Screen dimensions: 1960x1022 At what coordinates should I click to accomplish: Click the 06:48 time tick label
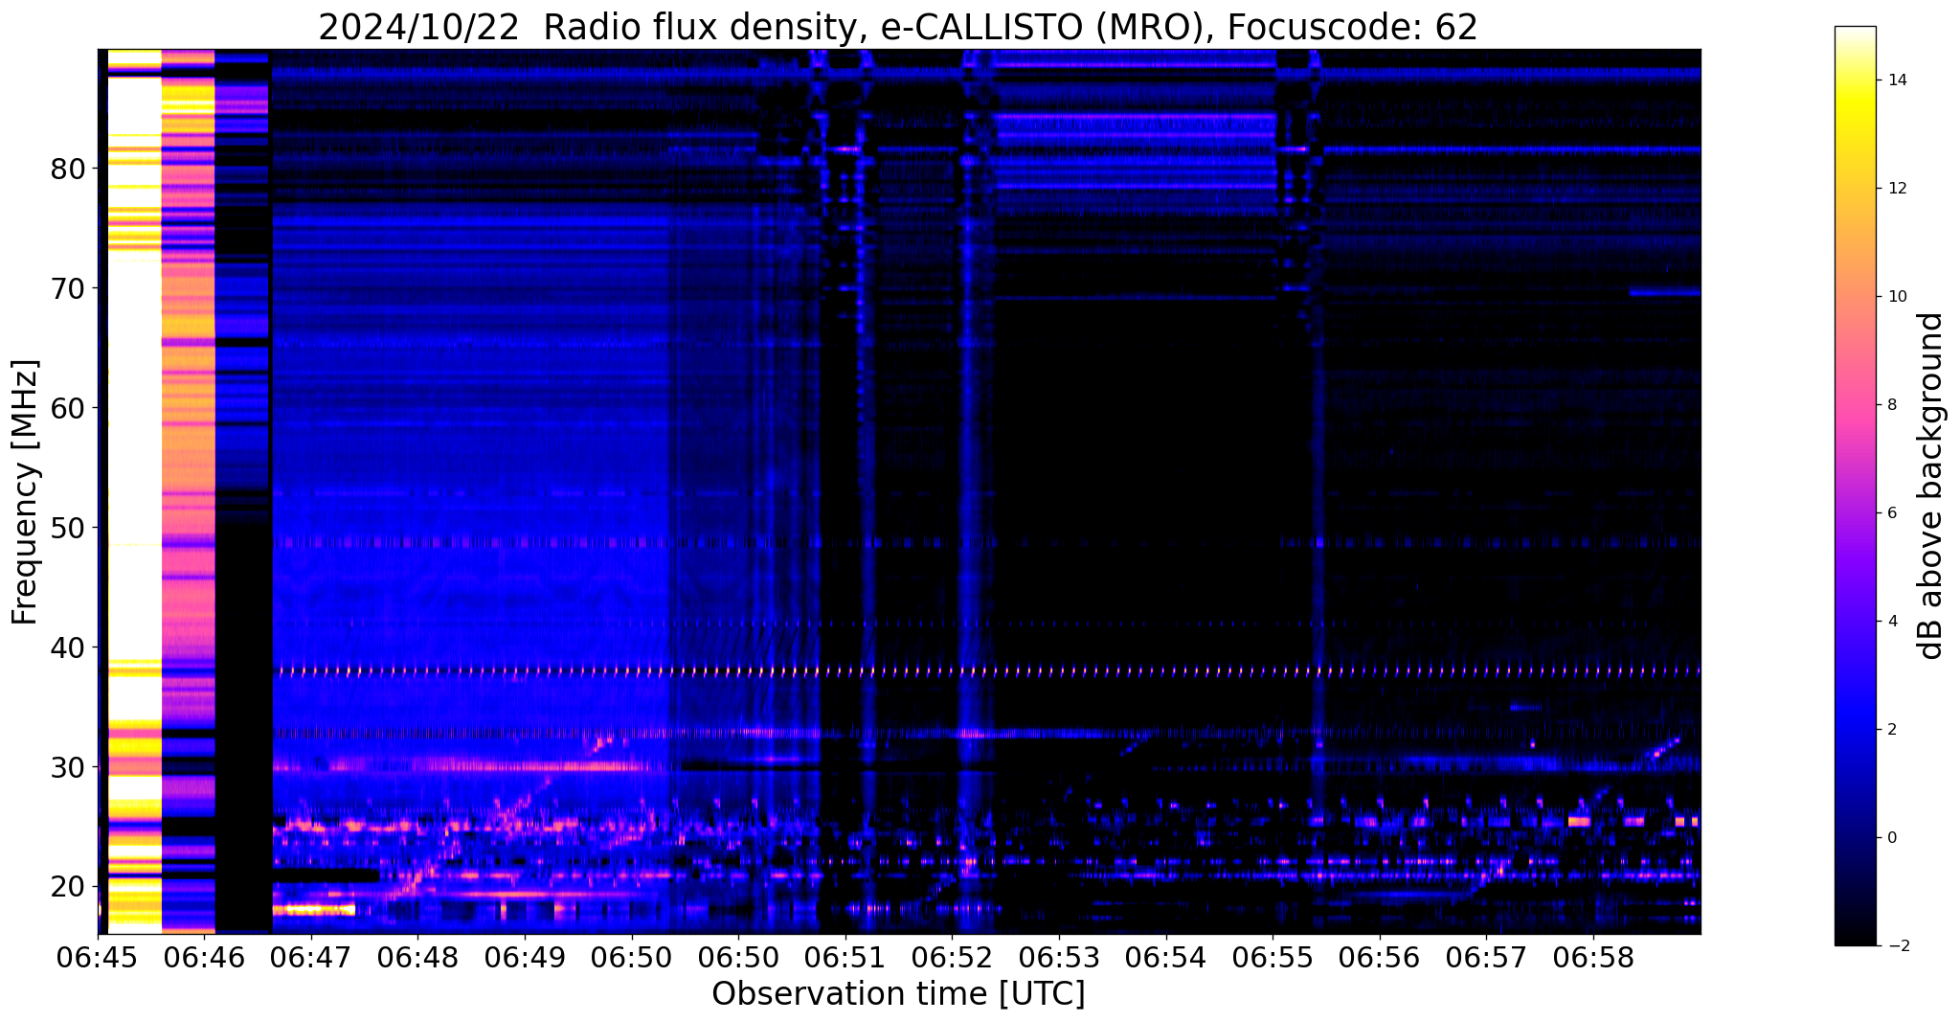click(x=418, y=955)
